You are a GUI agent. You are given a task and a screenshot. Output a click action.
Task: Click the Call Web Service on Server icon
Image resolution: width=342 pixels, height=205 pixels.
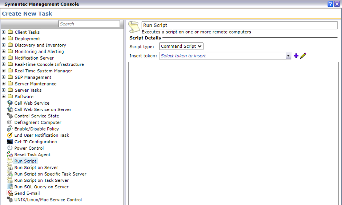(x=10, y=109)
